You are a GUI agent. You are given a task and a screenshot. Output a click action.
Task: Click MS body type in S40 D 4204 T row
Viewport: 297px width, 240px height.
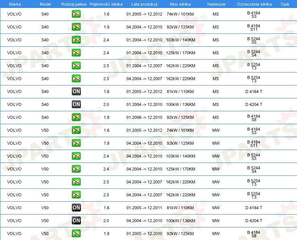click(216, 104)
